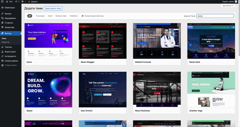Click the Soul Anchor theme name
The height and width of the screenshot is (127, 240).
click(x=87, y=111)
